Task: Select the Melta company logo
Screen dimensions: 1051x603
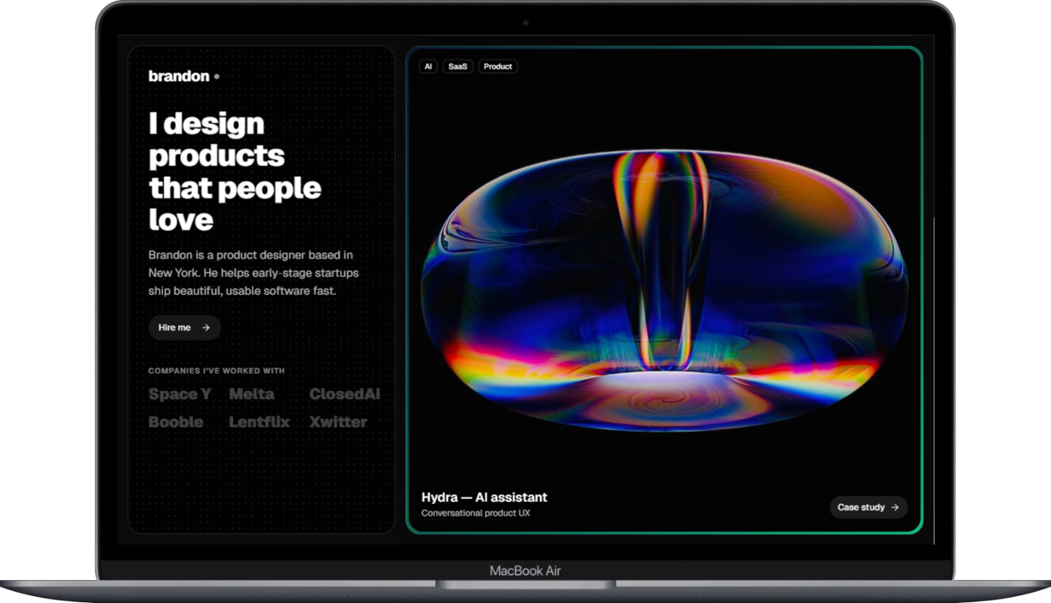Action: click(252, 394)
